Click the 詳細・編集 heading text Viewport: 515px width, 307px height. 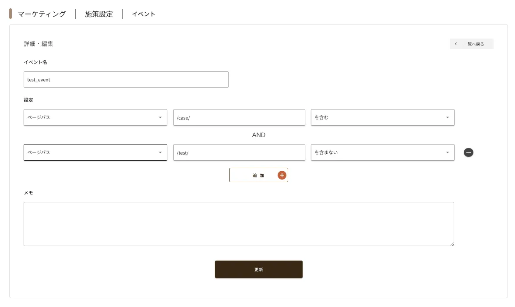tap(39, 44)
